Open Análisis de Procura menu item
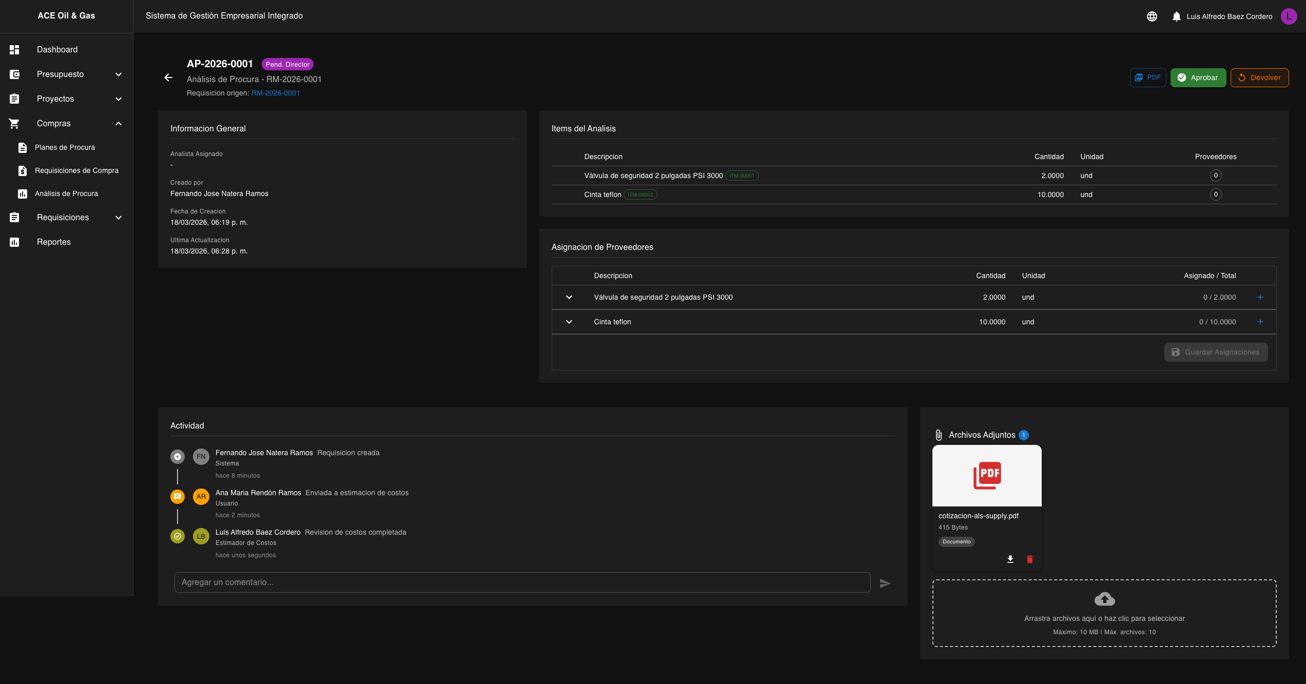 66,193
